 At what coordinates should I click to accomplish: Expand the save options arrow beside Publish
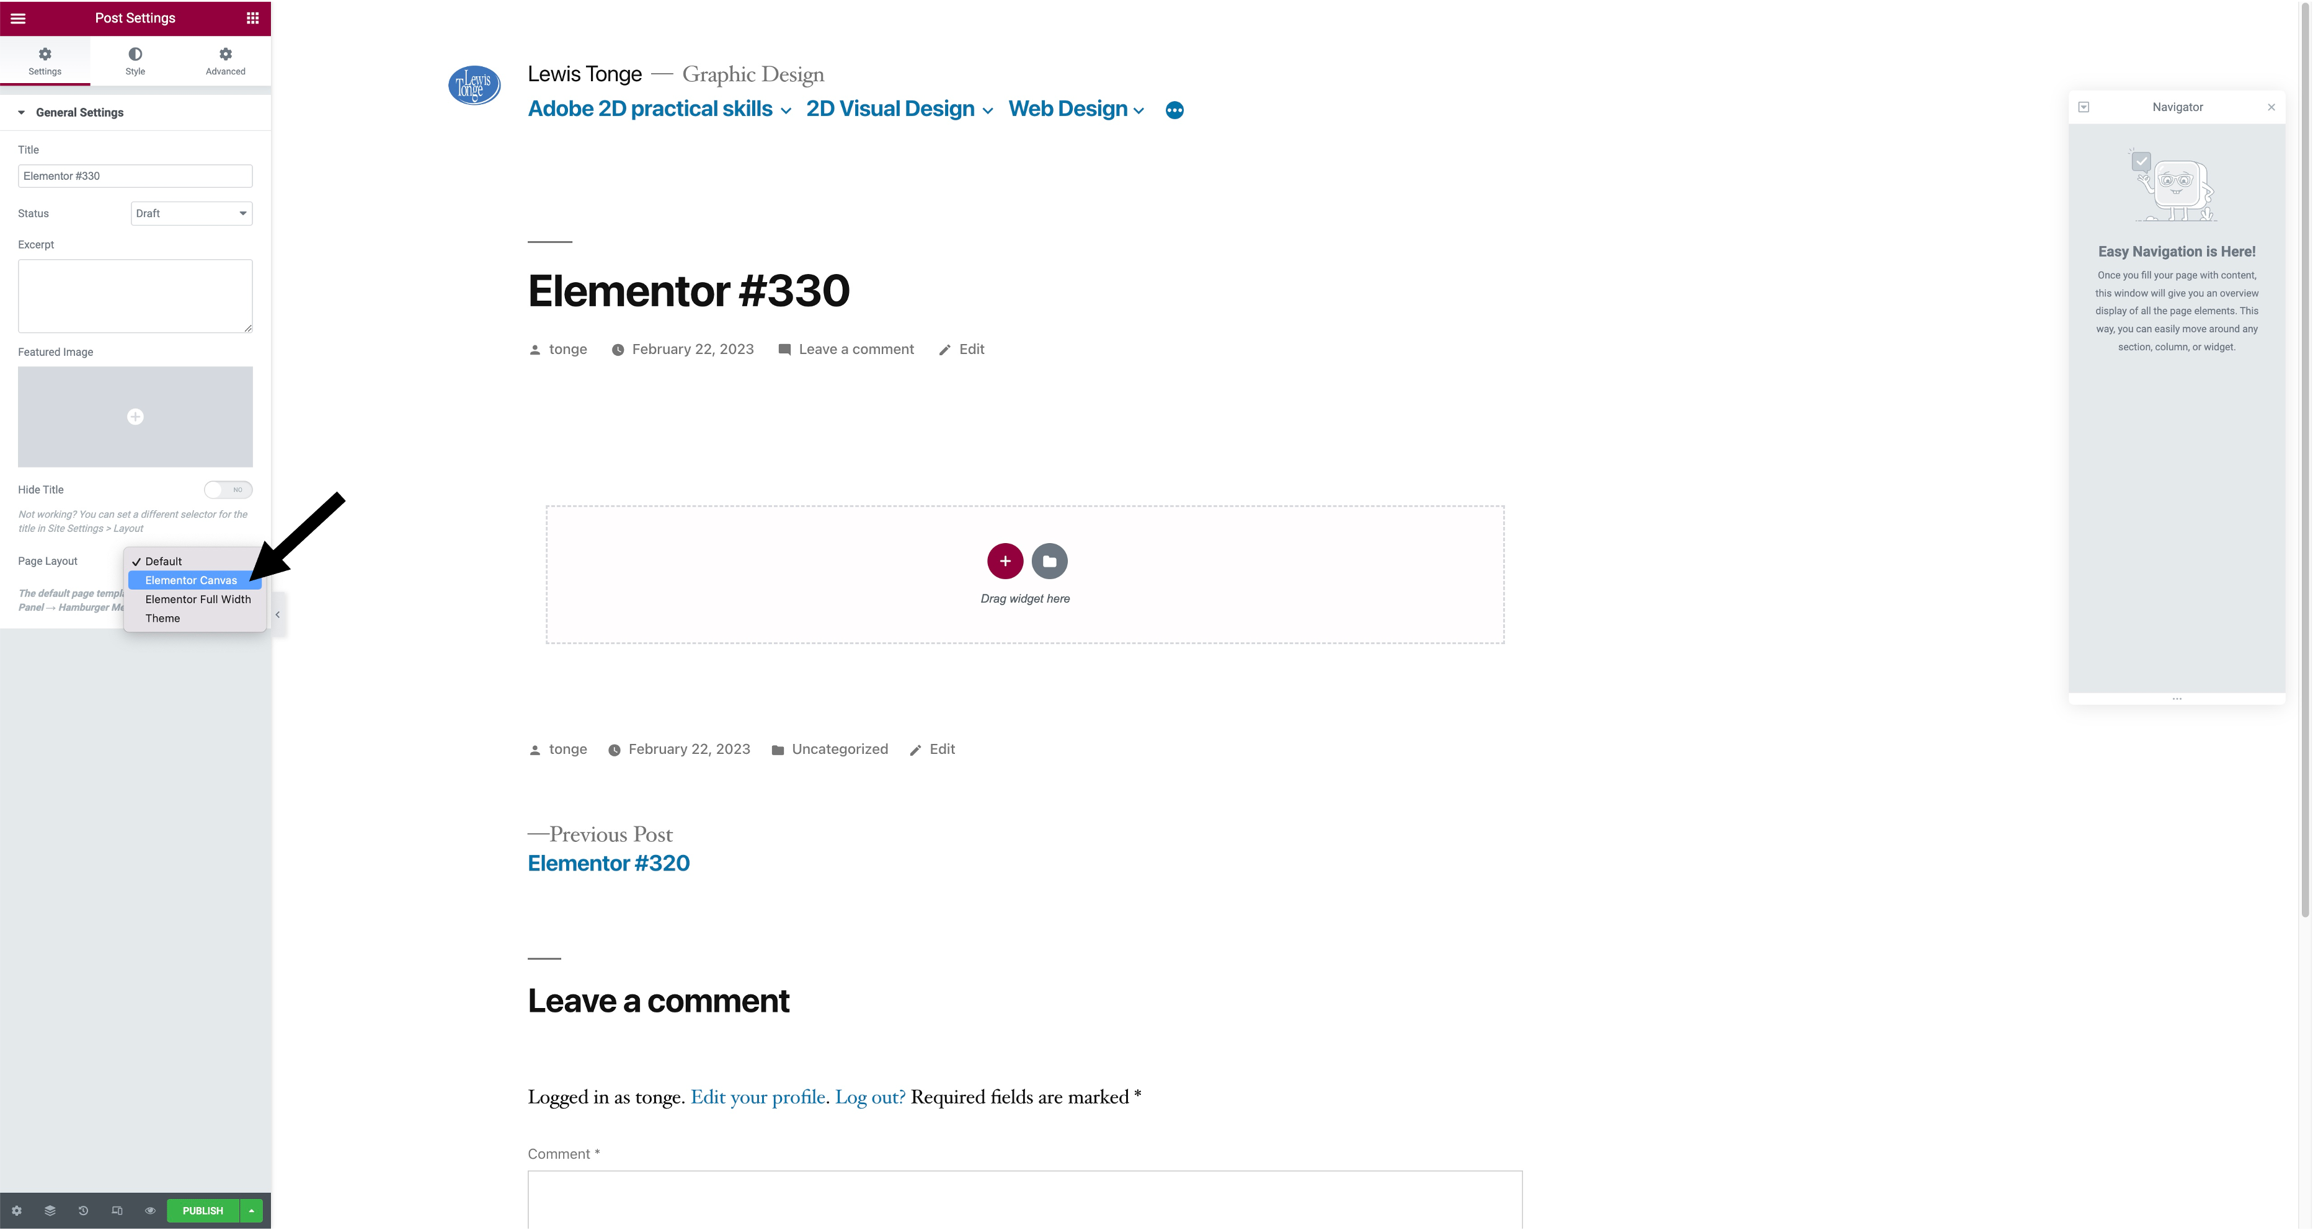(x=251, y=1210)
